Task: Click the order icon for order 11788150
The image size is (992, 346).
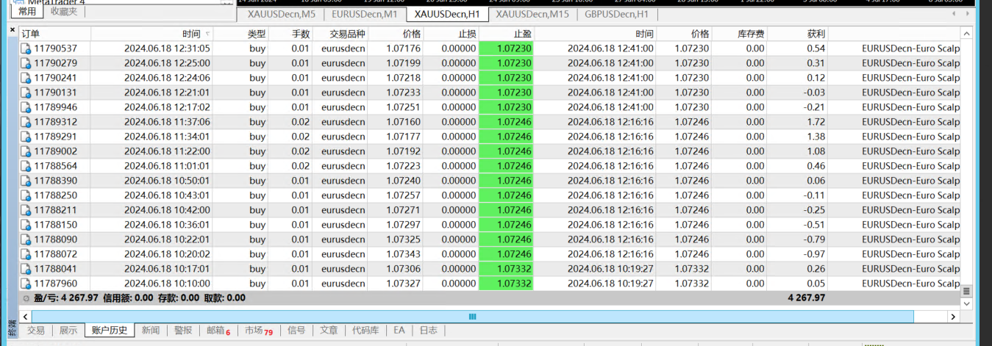Action: [x=26, y=225]
